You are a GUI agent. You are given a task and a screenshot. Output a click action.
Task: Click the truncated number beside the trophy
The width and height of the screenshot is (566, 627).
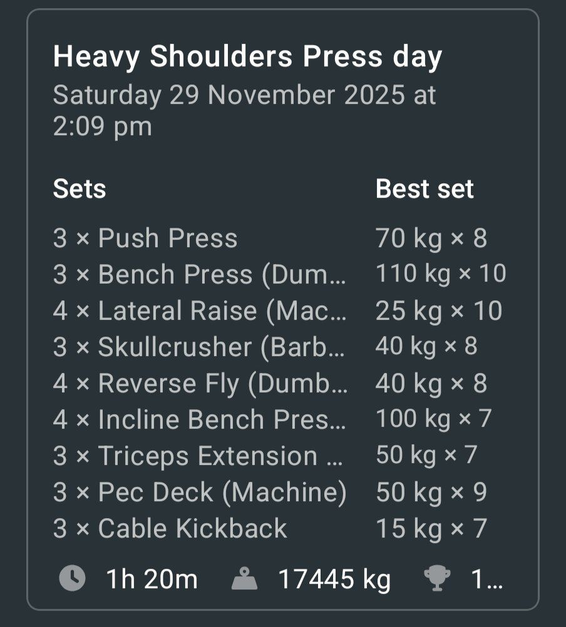point(486,580)
